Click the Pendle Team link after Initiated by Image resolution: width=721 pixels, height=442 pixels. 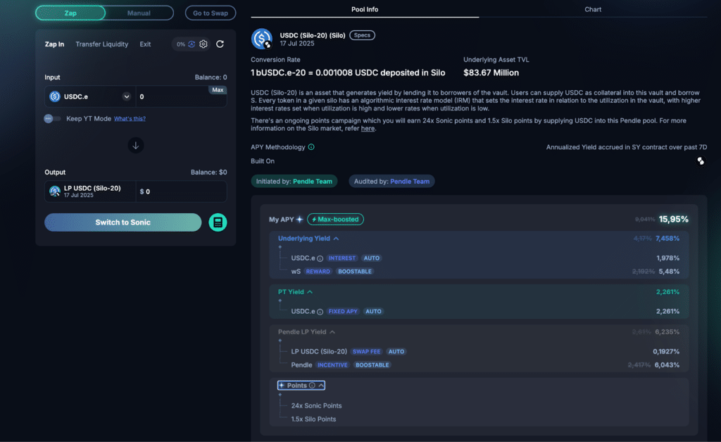point(313,182)
